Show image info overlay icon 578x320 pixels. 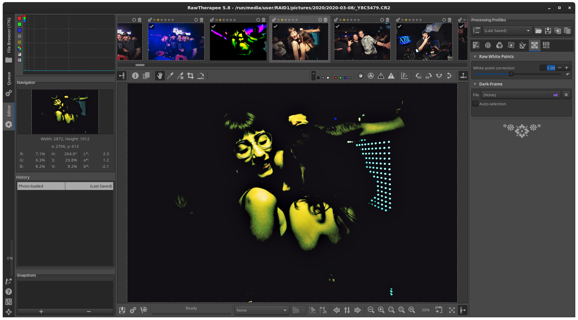[x=135, y=76]
